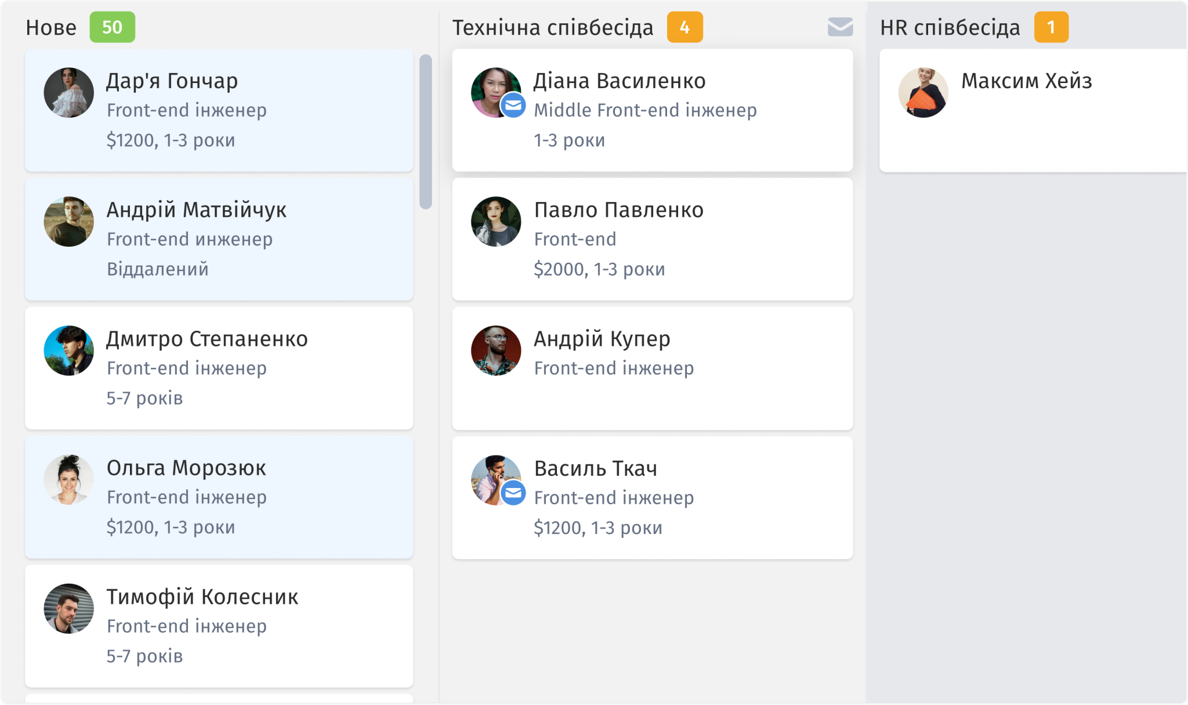Click mail badge on Діана Василенко avatar
Image resolution: width=1188 pixels, height=705 pixels.
(513, 106)
